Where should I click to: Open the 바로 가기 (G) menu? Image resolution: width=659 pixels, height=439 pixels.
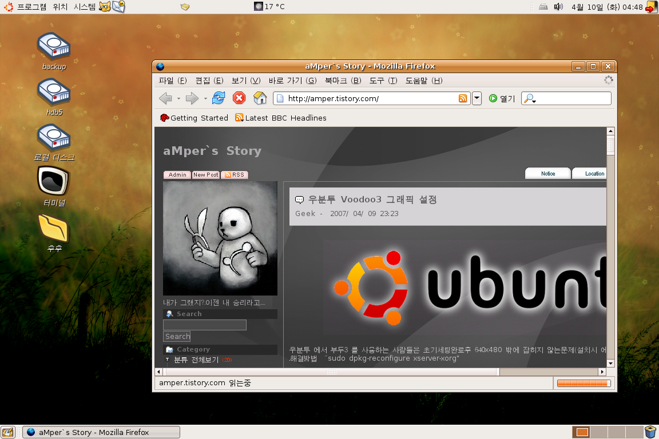pyautogui.click(x=292, y=80)
